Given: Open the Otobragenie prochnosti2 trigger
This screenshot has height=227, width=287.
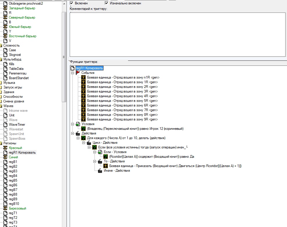Looking at the screenshot, I should (x=26, y=3).
